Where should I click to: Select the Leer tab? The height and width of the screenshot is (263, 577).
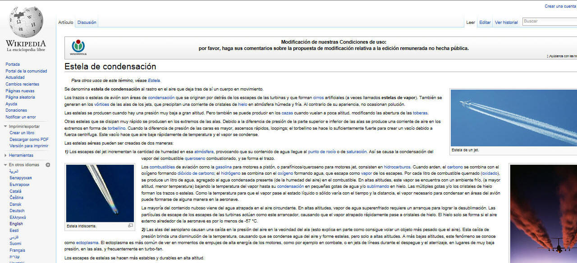(471, 23)
